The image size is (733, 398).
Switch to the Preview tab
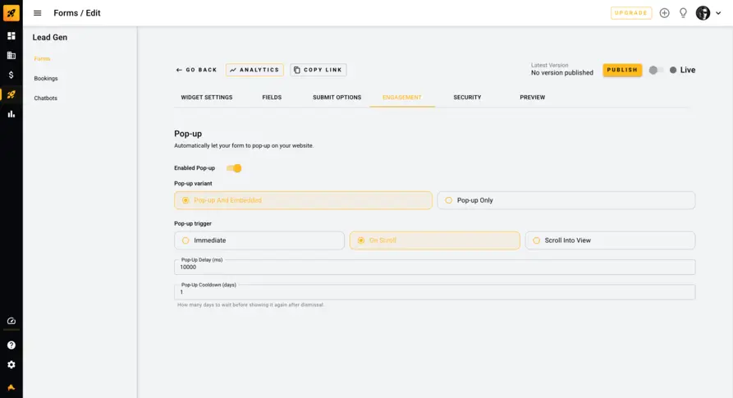pos(533,97)
